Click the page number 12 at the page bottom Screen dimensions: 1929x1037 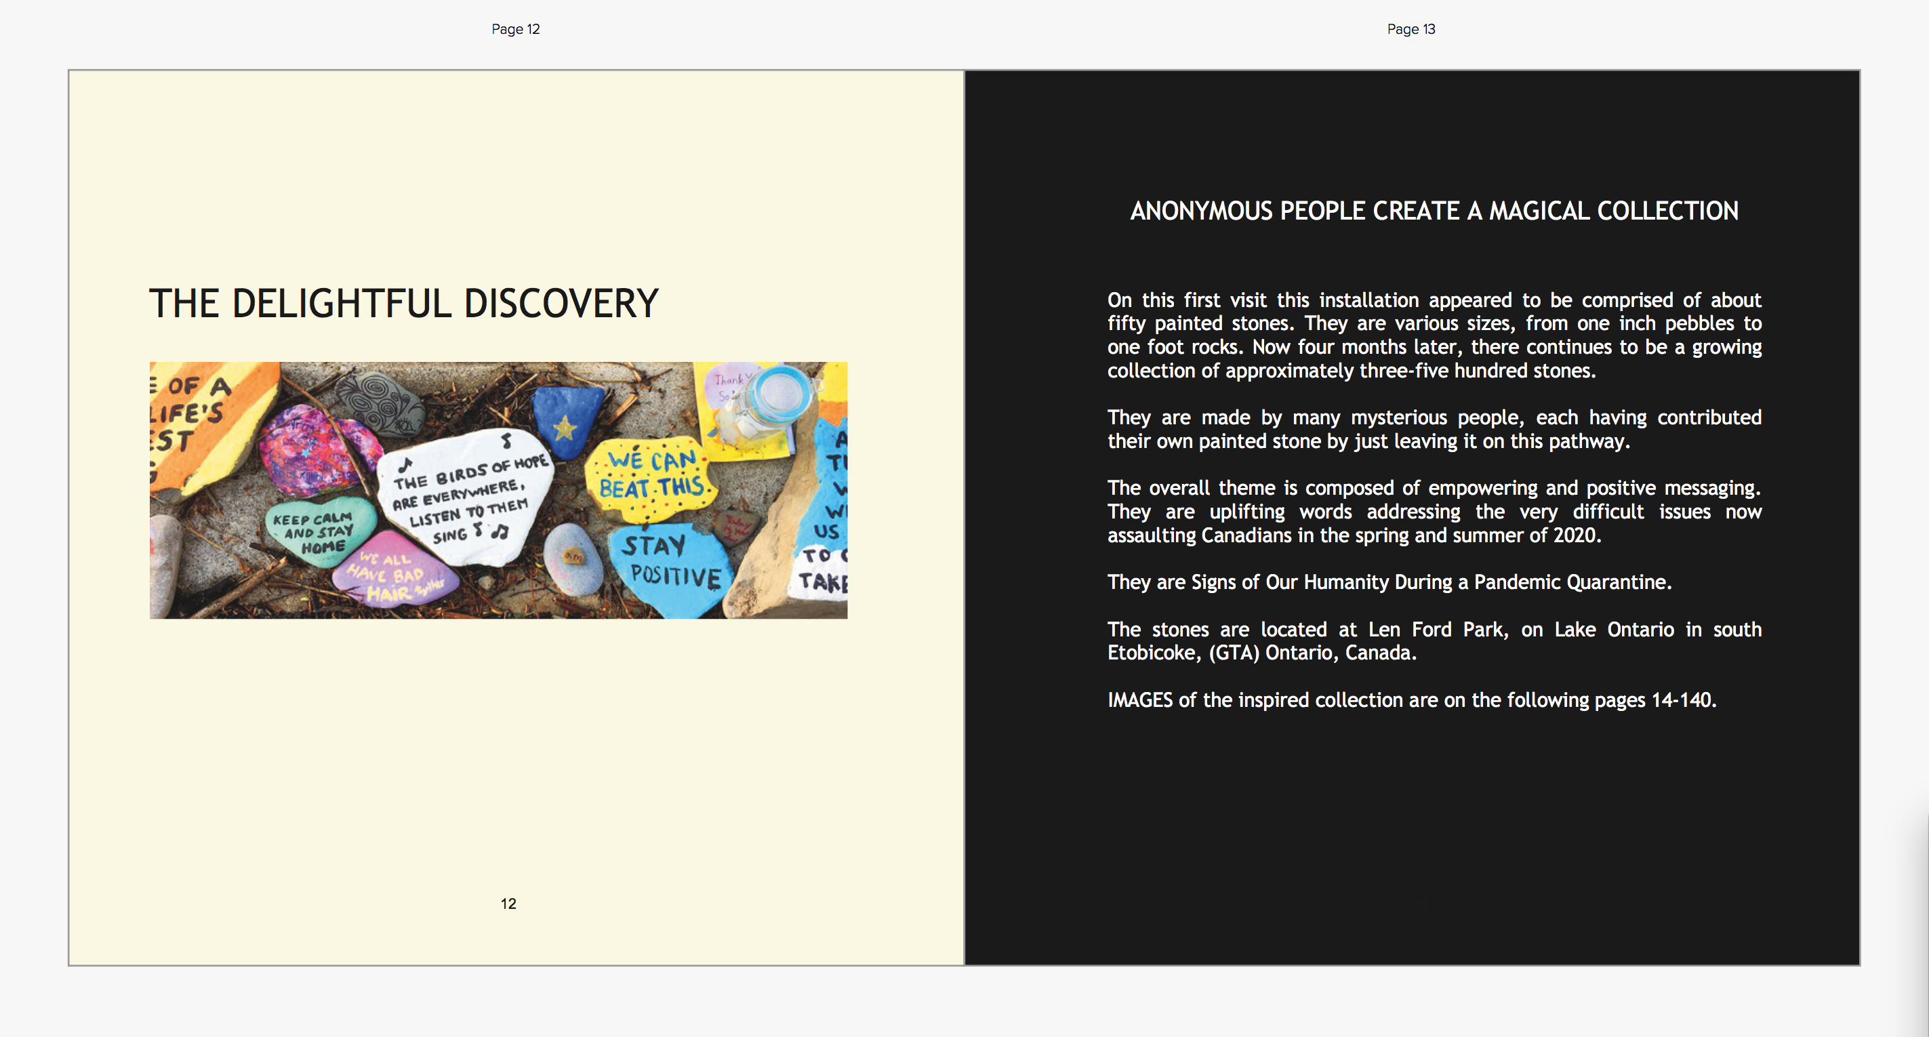[x=508, y=903]
